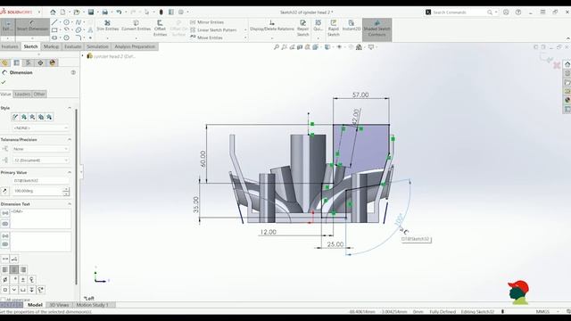The height and width of the screenshot is (321, 571).
Task: Click the Dimension help question mark icon
Action: coord(73,72)
